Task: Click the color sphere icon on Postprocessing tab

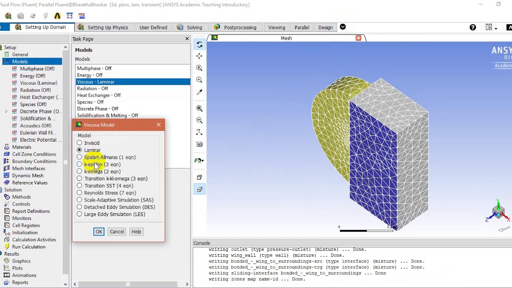Action: pyautogui.click(x=217, y=27)
